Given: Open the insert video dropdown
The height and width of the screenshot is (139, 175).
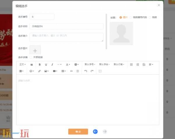Looking at the screenshot, I should pos(55,71).
